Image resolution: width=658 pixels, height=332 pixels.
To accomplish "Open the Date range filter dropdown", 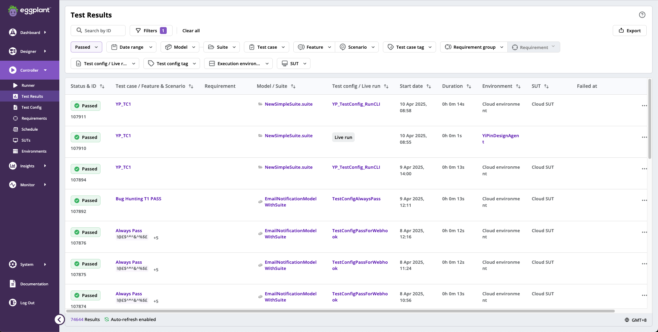I will [x=131, y=47].
